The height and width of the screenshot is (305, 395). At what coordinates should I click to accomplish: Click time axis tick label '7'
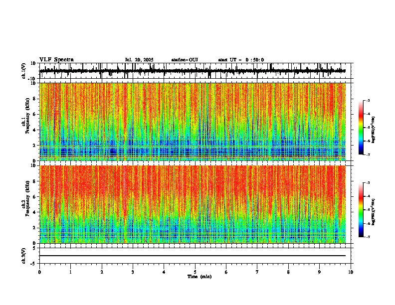[257, 272]
